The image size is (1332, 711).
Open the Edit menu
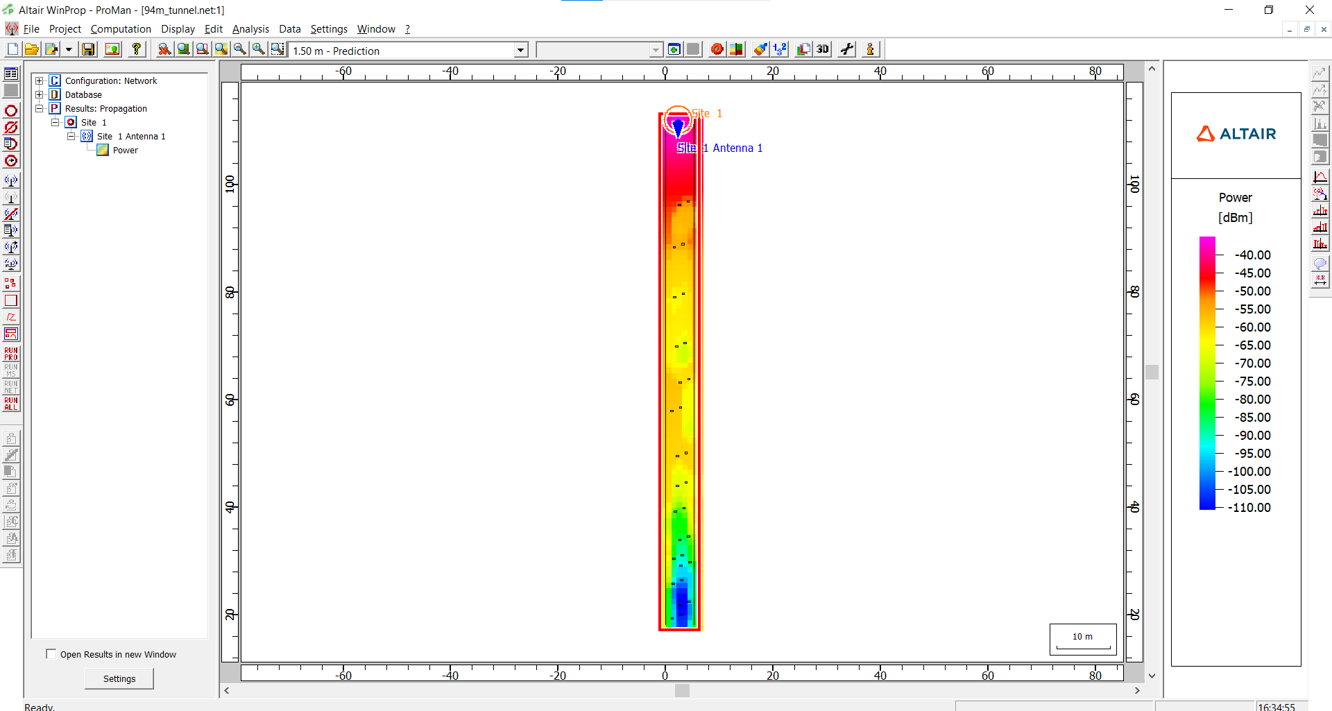click(x=214, y=29)
